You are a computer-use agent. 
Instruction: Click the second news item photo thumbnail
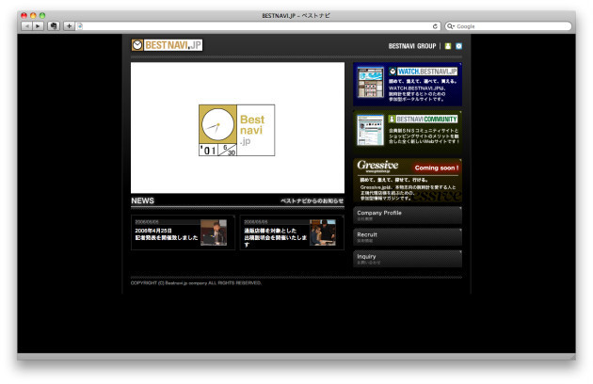pos(323,232)
